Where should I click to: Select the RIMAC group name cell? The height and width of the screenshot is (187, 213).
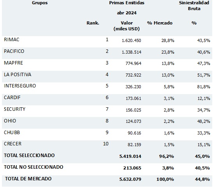click(12, 40)
